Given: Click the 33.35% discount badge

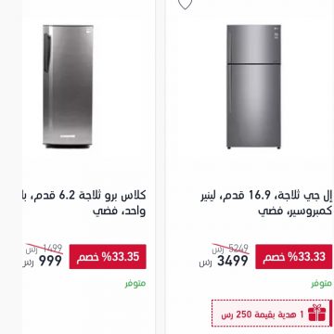Looking at the screenshot, I should click(108, 257).
